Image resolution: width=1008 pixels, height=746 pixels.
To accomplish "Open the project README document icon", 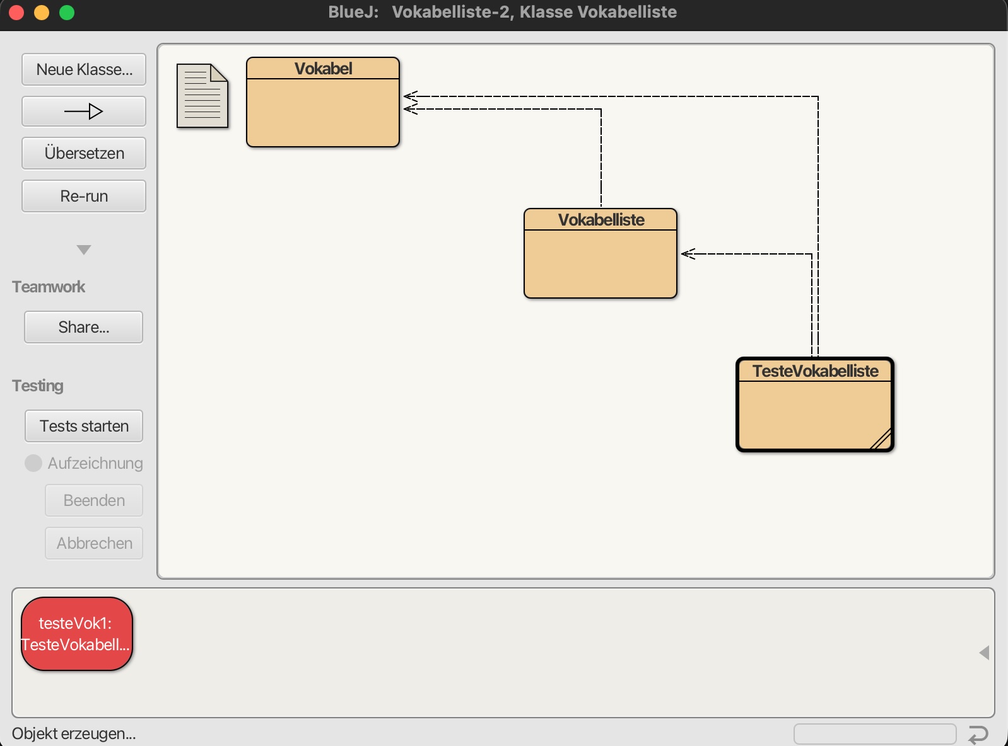I will coord(202,96).
